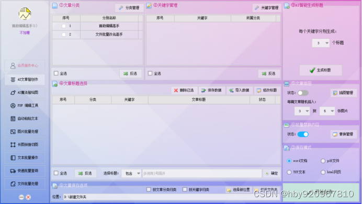Click 状态 column header in title table
Viewport: 362px width, 204px height.
tap(262, 100)
